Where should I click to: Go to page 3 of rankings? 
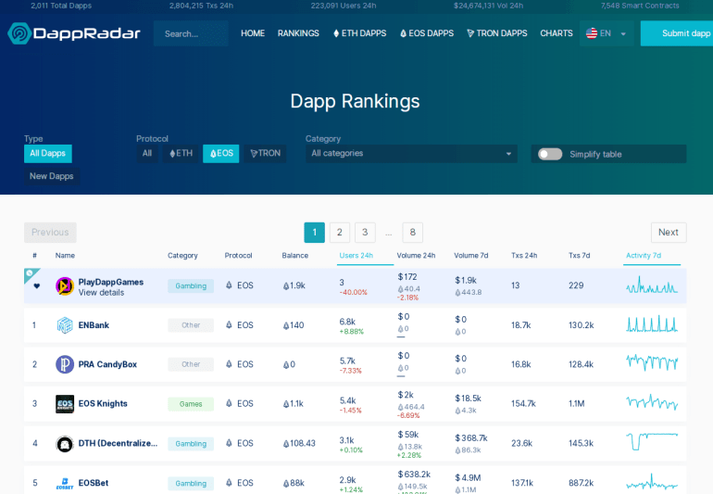pos(365,233)
